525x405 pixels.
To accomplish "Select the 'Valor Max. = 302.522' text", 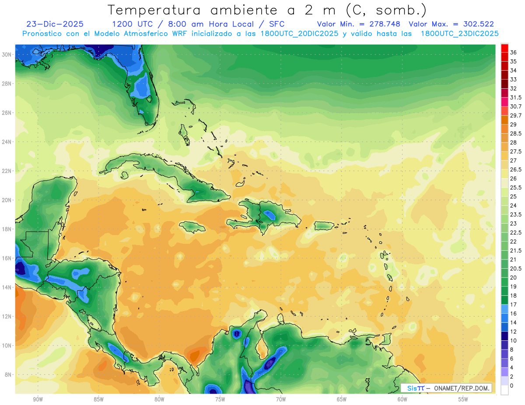I will (451, 24).
